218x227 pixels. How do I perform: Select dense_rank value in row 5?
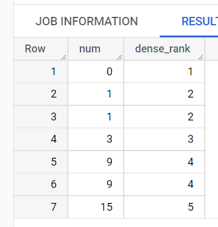tap(165, 162)
